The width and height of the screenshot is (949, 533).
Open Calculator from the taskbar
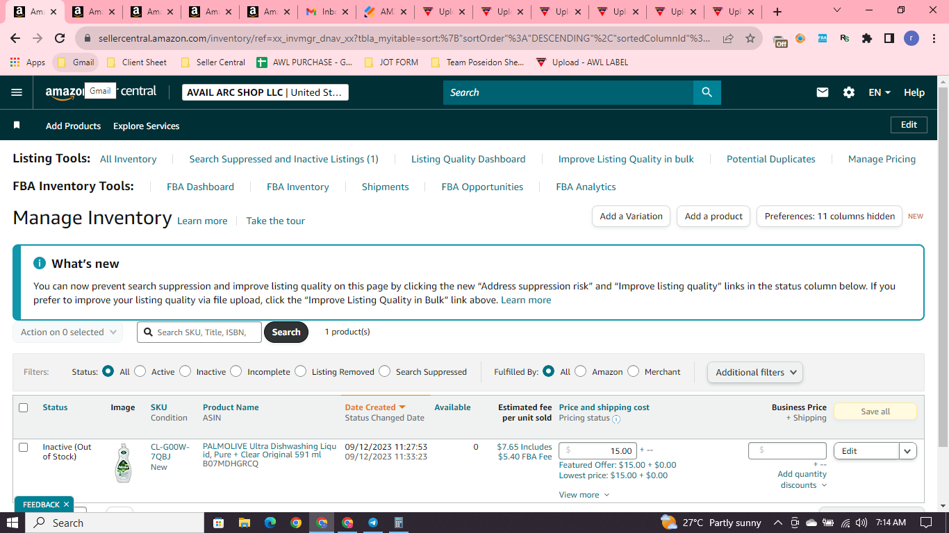399,523
